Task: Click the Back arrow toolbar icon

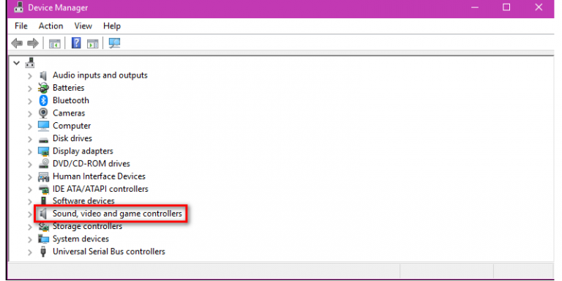Action: tap(17, 43)
